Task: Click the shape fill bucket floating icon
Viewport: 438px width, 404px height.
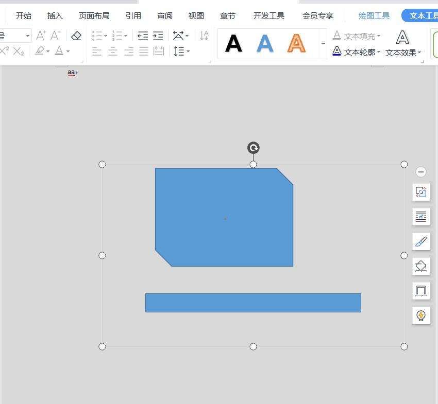Action: 421,266
